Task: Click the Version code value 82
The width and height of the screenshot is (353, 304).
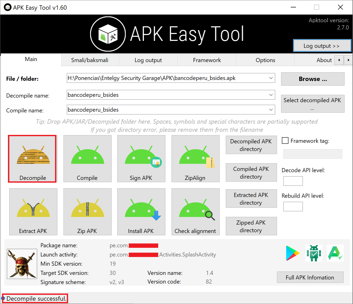Action: 209,282
